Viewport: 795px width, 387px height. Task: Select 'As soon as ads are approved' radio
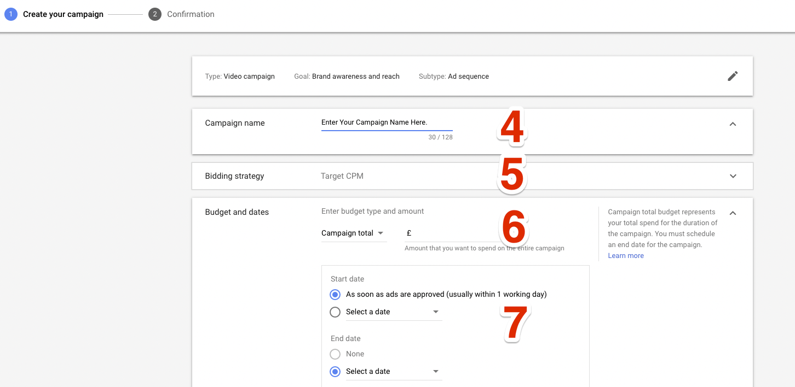[x=335, y=295]
